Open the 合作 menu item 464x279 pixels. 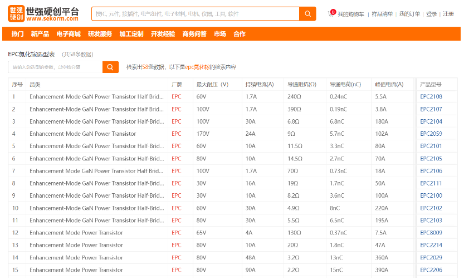(240, 34)
